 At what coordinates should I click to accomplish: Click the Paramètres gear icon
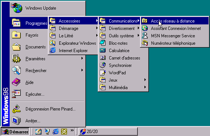(16, 58)
